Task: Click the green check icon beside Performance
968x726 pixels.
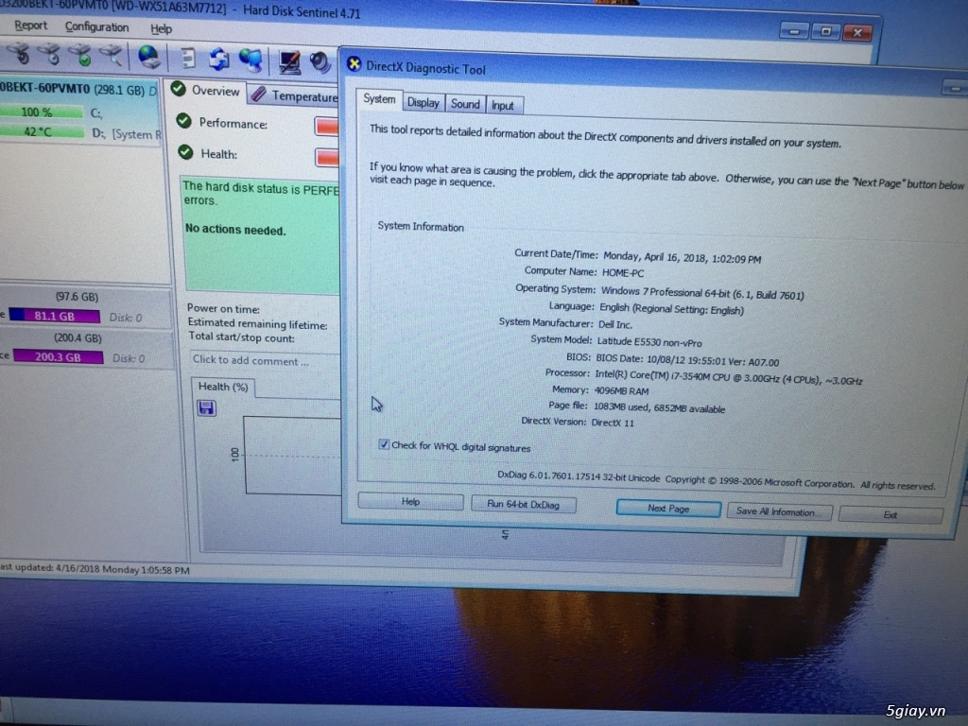Action: [x=183, y=121]
